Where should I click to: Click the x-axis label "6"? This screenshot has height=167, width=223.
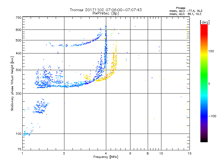[x=130, y=153]
